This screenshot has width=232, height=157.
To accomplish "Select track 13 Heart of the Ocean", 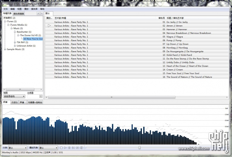I will 137,66.
